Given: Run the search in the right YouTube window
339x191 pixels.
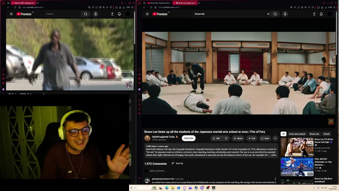Looking at the screenshot, I should (x=275, y=14).
